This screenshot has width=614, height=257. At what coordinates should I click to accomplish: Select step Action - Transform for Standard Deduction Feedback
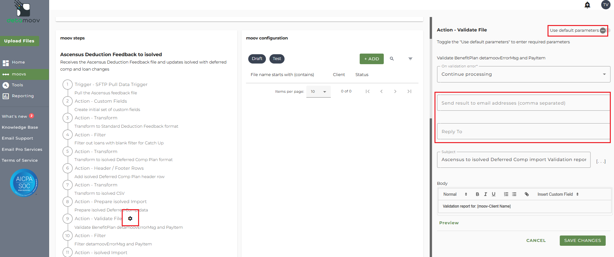96,118
